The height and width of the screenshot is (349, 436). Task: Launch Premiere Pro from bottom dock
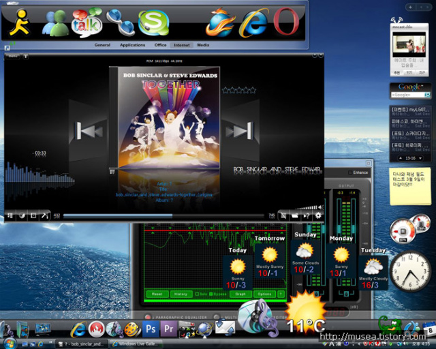tap(169, 329)
